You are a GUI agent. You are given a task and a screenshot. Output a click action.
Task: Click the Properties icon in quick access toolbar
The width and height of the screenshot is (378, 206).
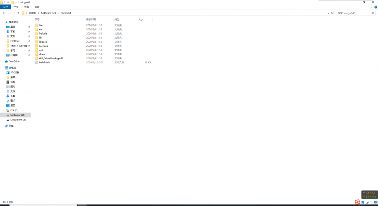pos(8,2)
